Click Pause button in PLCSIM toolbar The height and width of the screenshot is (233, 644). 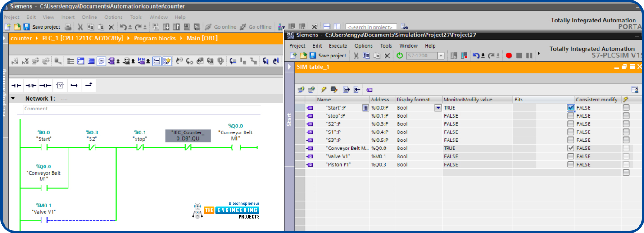click(529, 56)
